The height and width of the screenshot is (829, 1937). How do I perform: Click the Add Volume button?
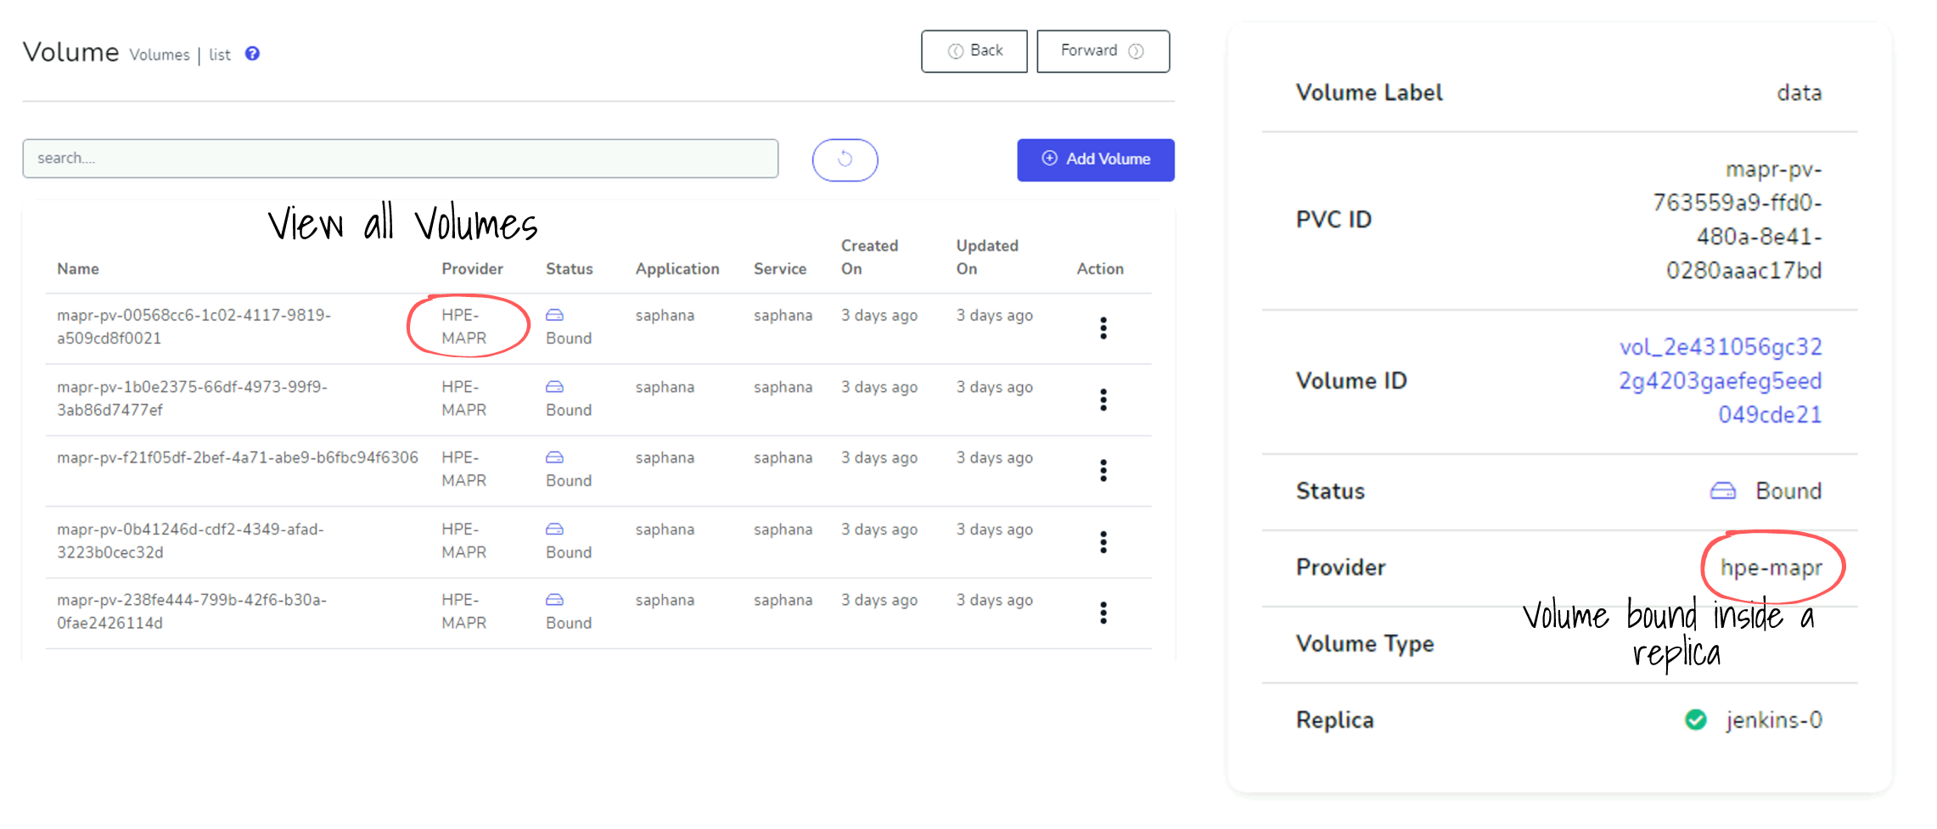1095,160
